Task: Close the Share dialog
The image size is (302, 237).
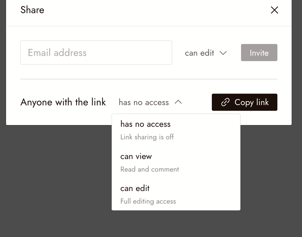Action: 275,10
